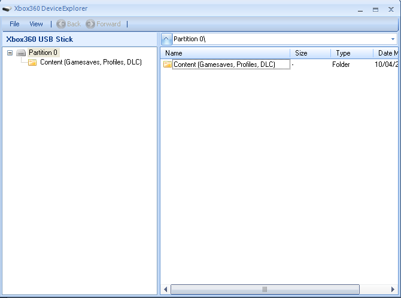This screenshot has height=298, width=401.
Task: Collapse the Partition 0 tree node
Action: pos(10,53)
